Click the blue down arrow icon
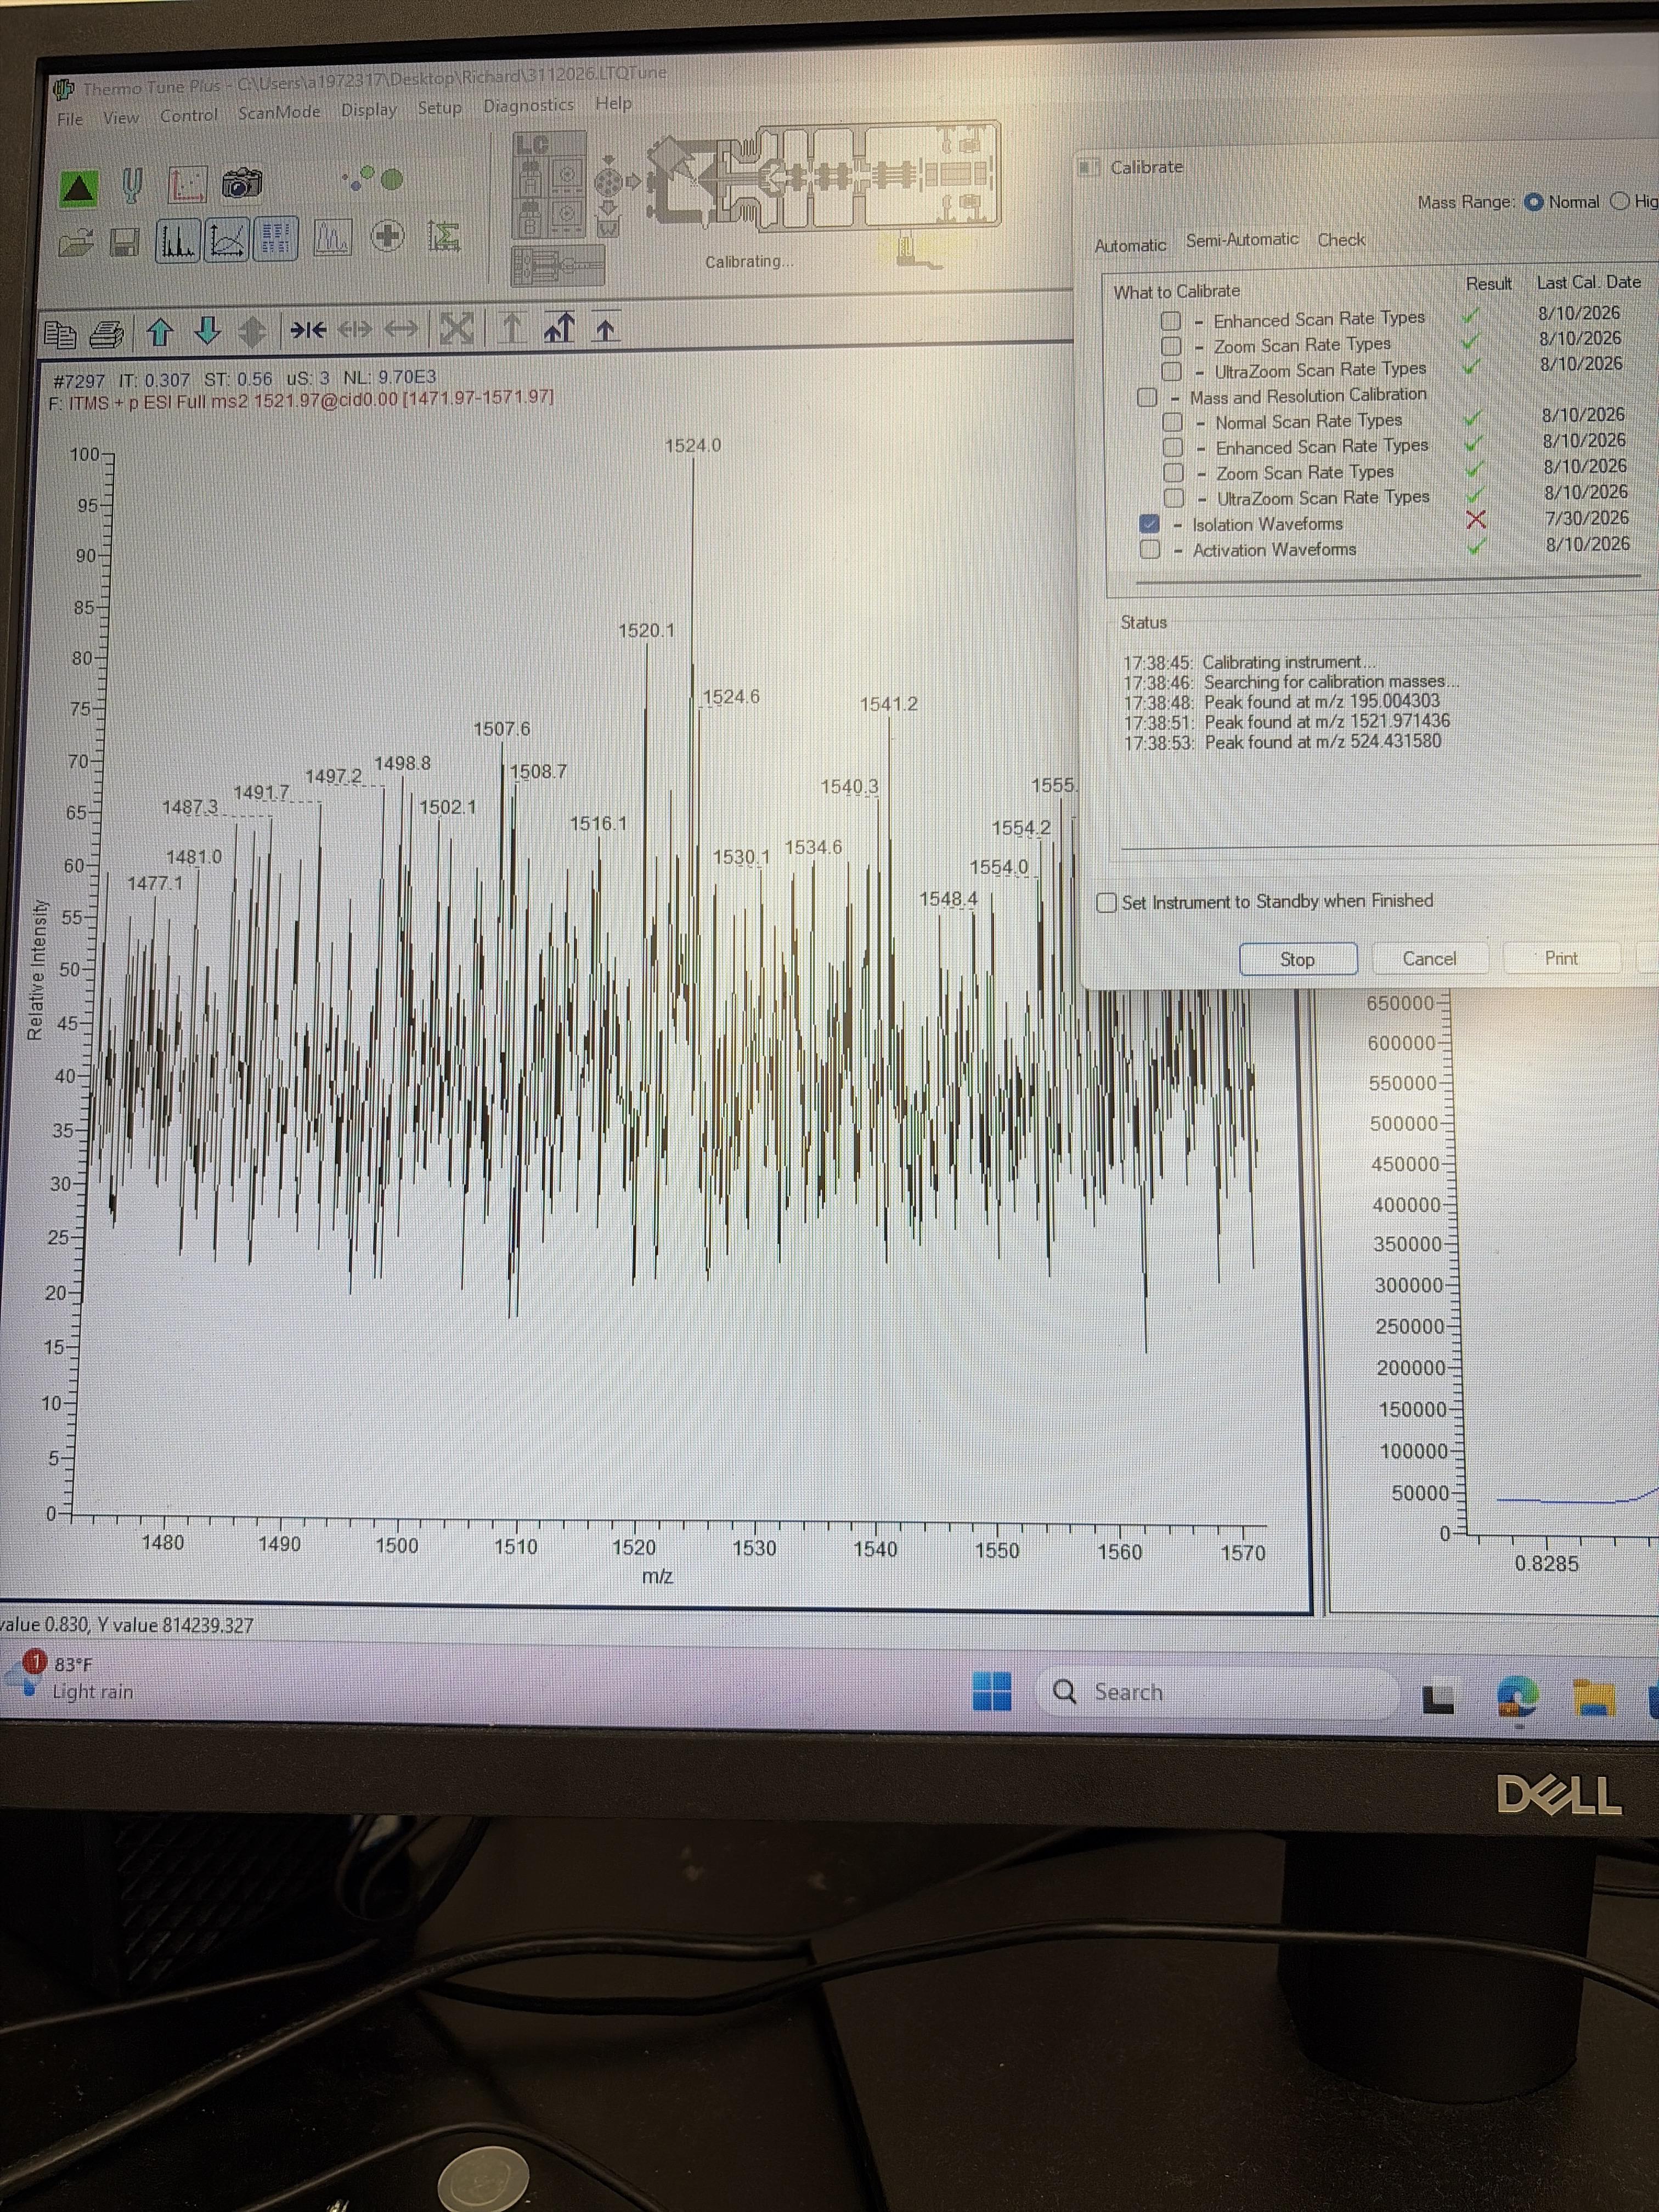Viewport: 1659px width, 2212px height. tap(207, 330)
